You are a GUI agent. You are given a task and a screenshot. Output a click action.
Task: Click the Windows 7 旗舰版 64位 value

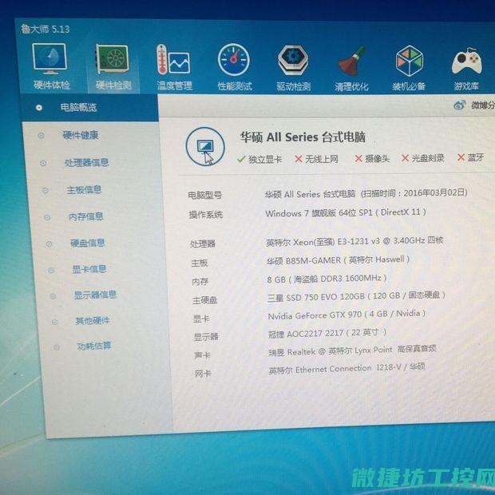pyautogui.click(x=346, y=213)
